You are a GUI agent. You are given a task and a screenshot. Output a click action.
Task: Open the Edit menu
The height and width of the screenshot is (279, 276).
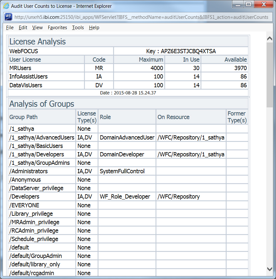point(23,28)
